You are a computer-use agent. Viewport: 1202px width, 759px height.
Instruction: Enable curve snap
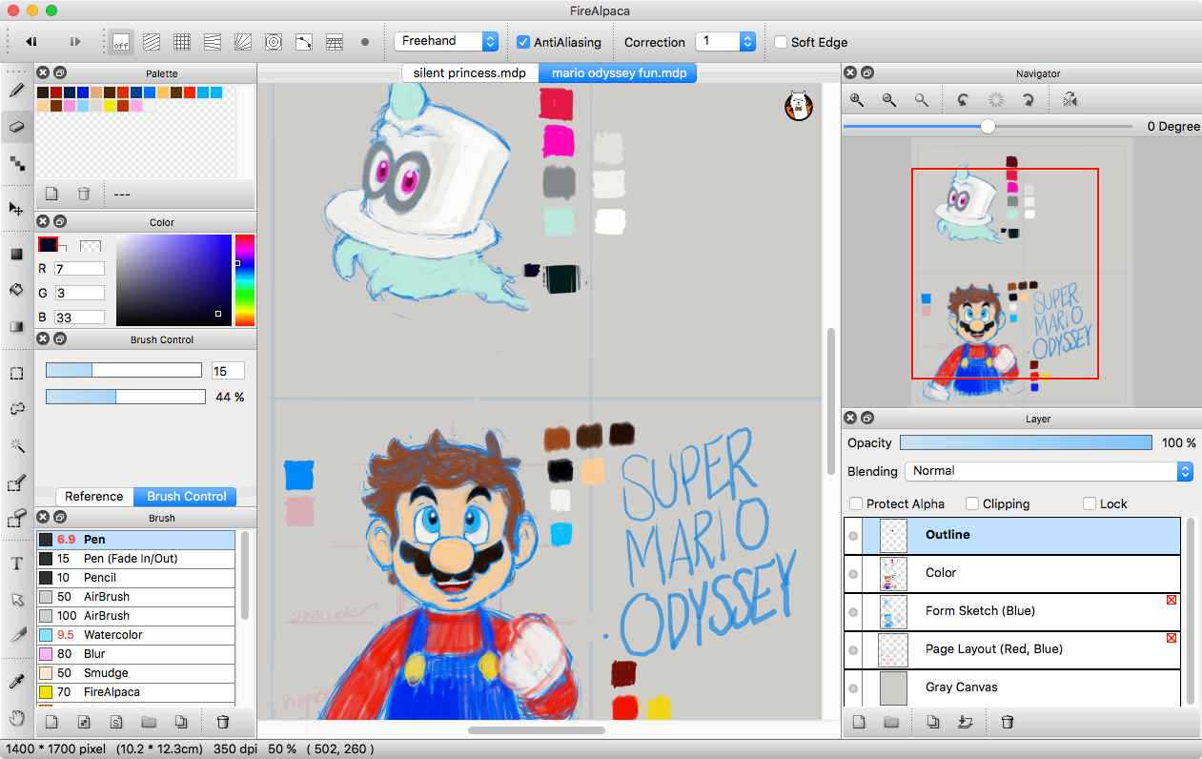304,42
